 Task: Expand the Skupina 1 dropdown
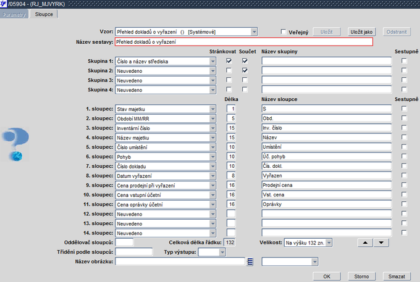coord(214,61)
